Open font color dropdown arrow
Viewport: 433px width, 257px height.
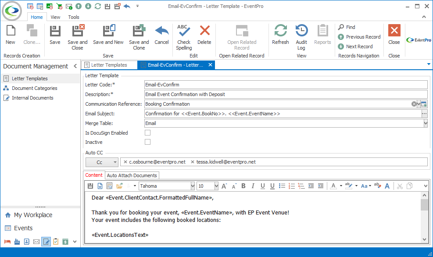point(341,186)
